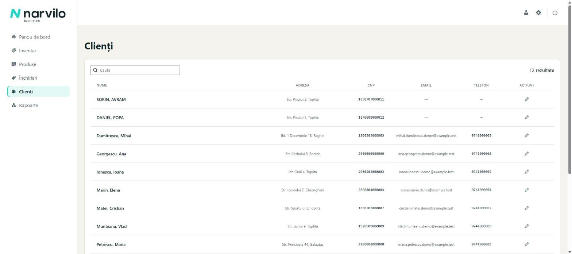Image resolution: width=572 pixels, height=254 pixels.
Task: Navigate to Închirieri
Action: 38,78
